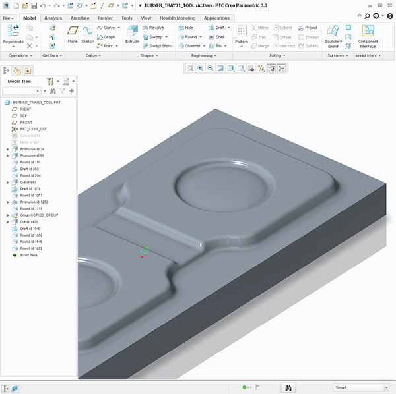Click the Refit zoom icon

pyautogui.click(x=191, y=69)
